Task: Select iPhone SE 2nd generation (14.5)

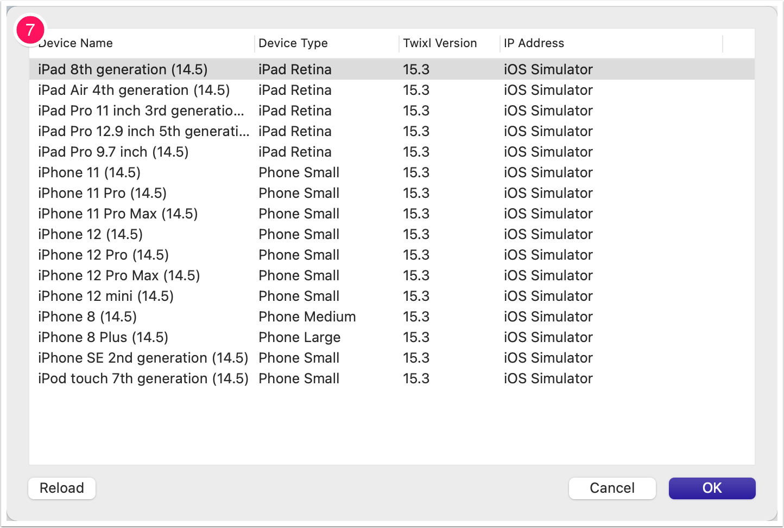Action: click(391, 358)
